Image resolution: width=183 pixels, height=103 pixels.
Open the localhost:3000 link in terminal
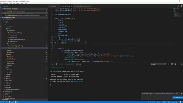71,74
